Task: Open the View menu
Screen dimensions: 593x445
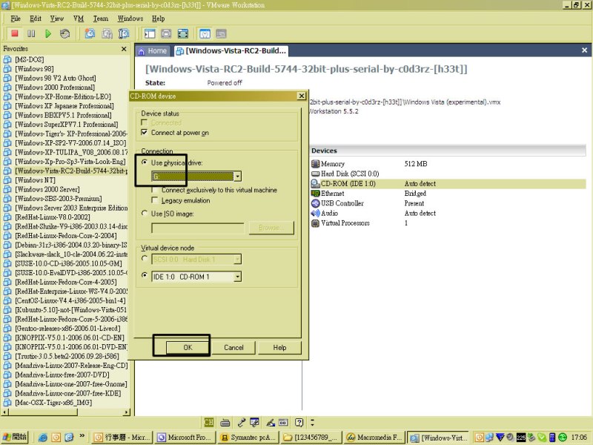Action: [x=57, y=19]
